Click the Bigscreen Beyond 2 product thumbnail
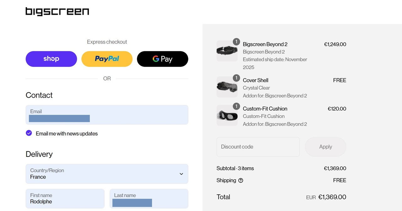402x211 pixels. tap(227, 51)
